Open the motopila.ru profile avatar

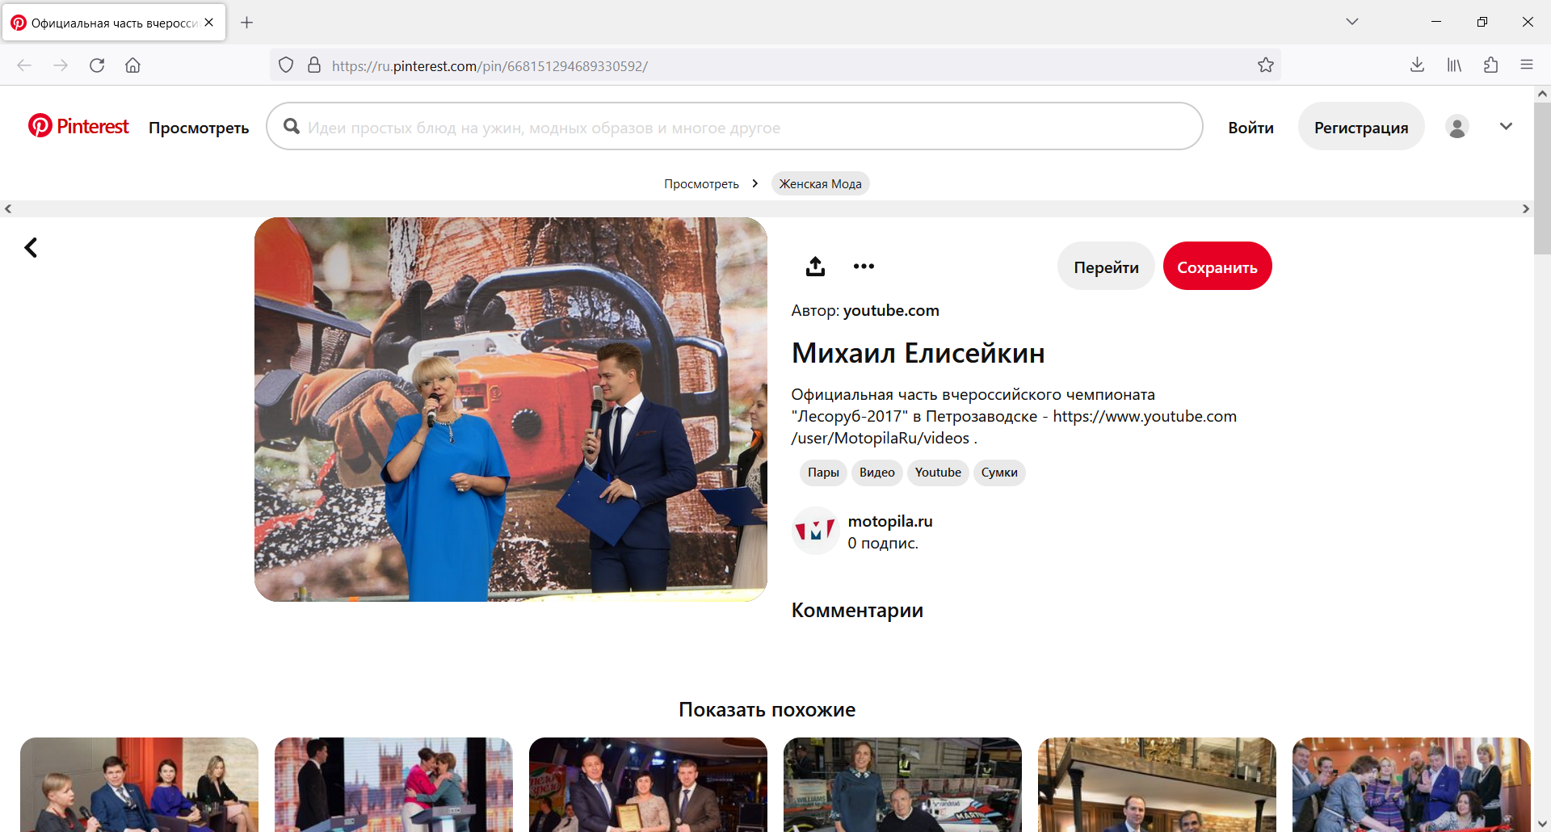(815, 531)
